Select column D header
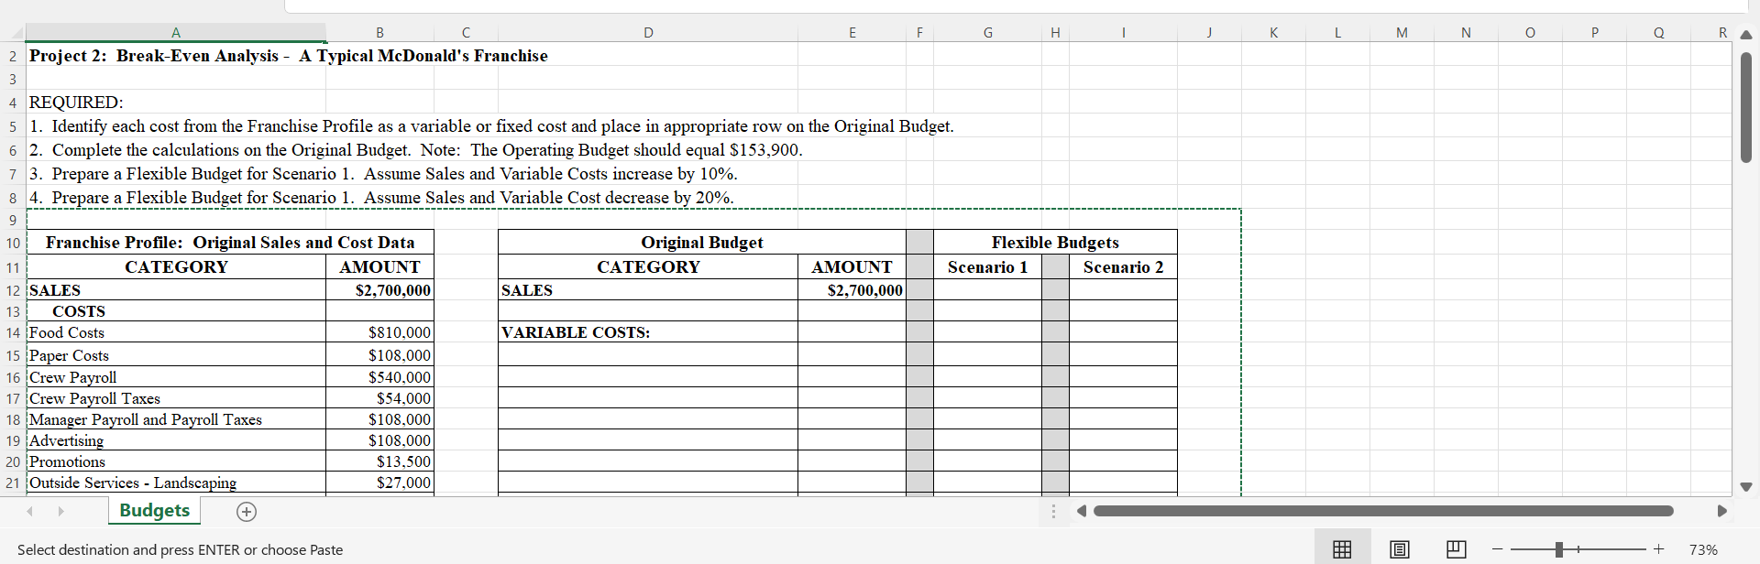This screenshot has height=564, width=1760. point(648,33)
